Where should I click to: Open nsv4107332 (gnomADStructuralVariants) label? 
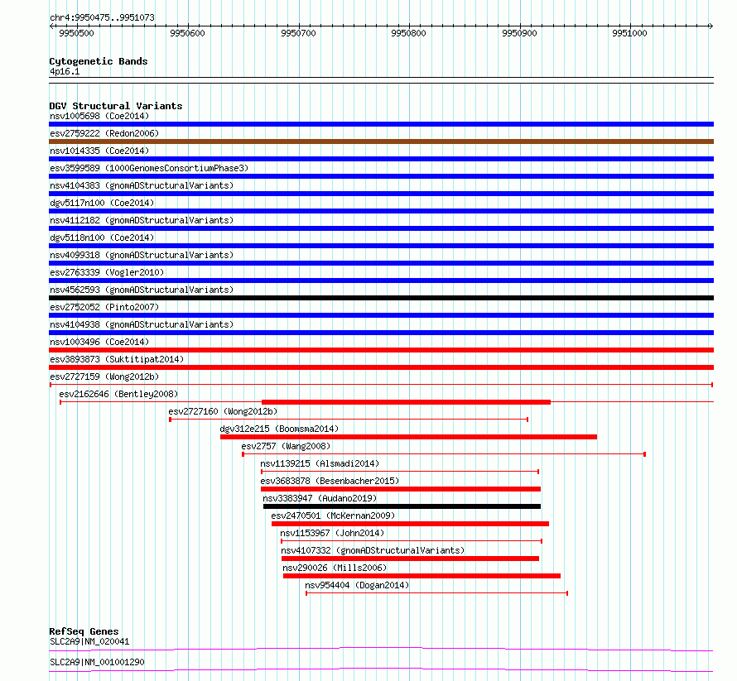point(373,550)
